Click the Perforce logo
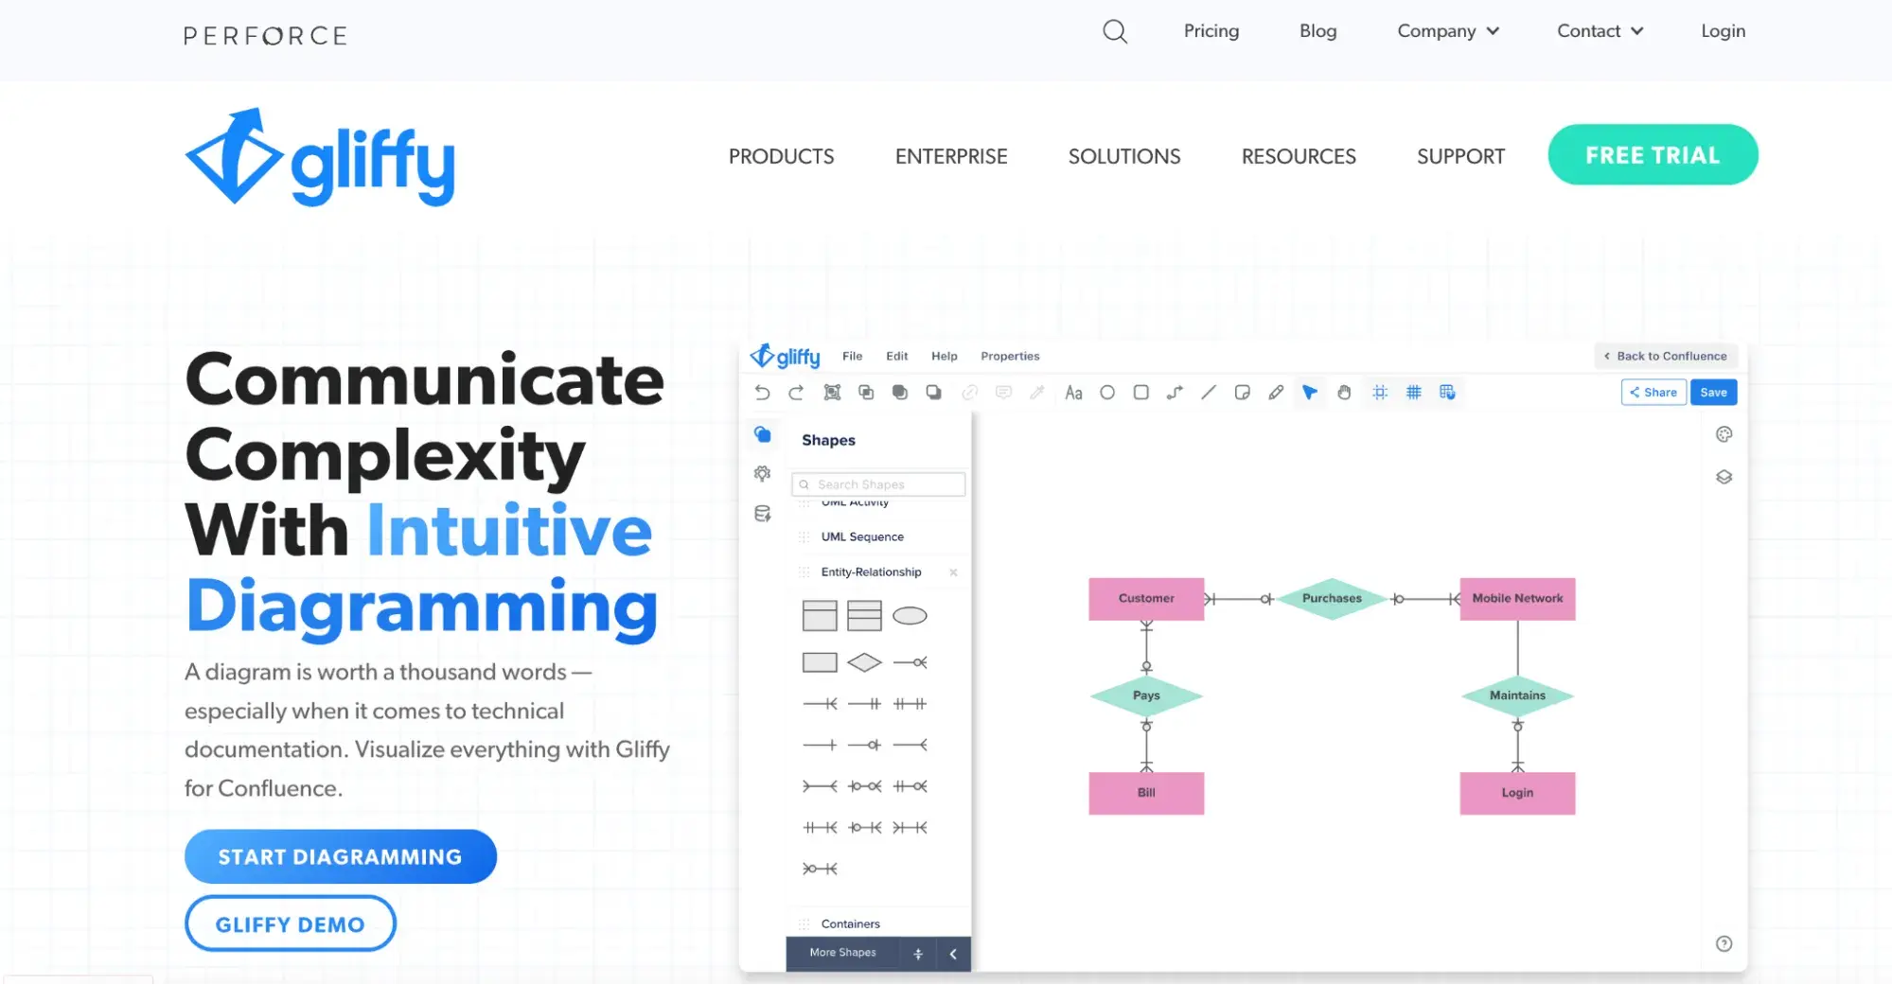 click(x=266, y=36)
